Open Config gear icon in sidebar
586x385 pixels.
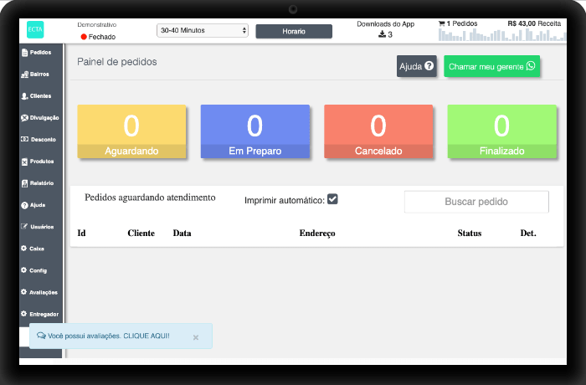click(x=24, y=269)
